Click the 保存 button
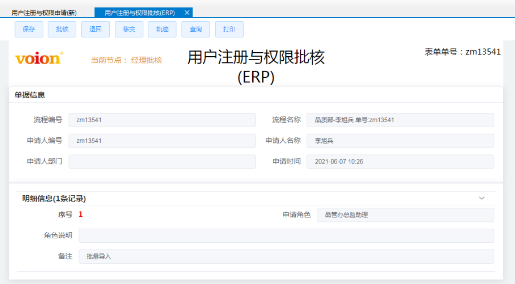This screenshot has width=515, height=284. click(x=29, y=29)
